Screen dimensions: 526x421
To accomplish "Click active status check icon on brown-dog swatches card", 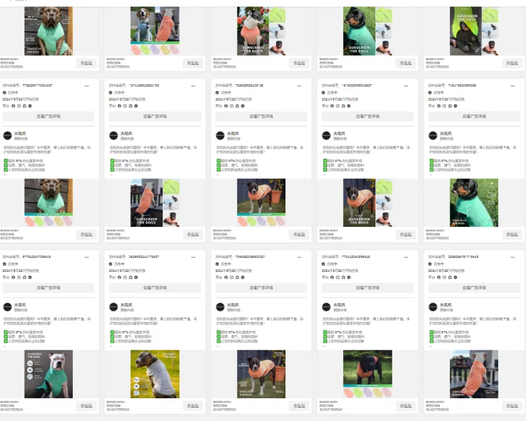I will (4, 92).
